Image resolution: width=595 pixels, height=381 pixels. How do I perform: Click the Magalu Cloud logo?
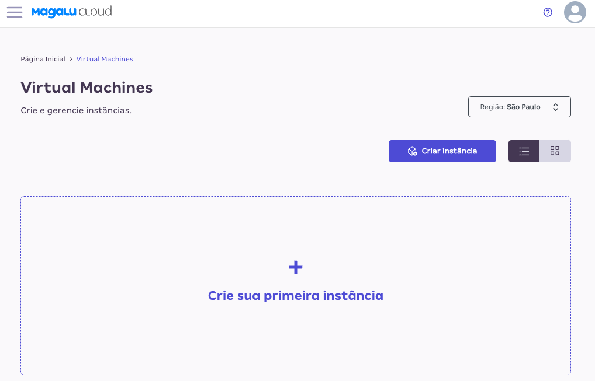[72, 12]
